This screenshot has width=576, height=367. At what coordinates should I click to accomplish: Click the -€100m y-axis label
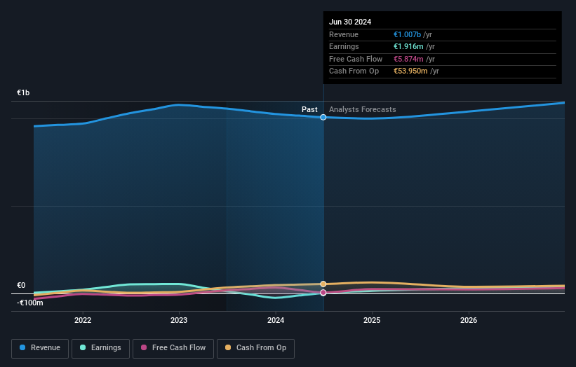coord(29,303)
